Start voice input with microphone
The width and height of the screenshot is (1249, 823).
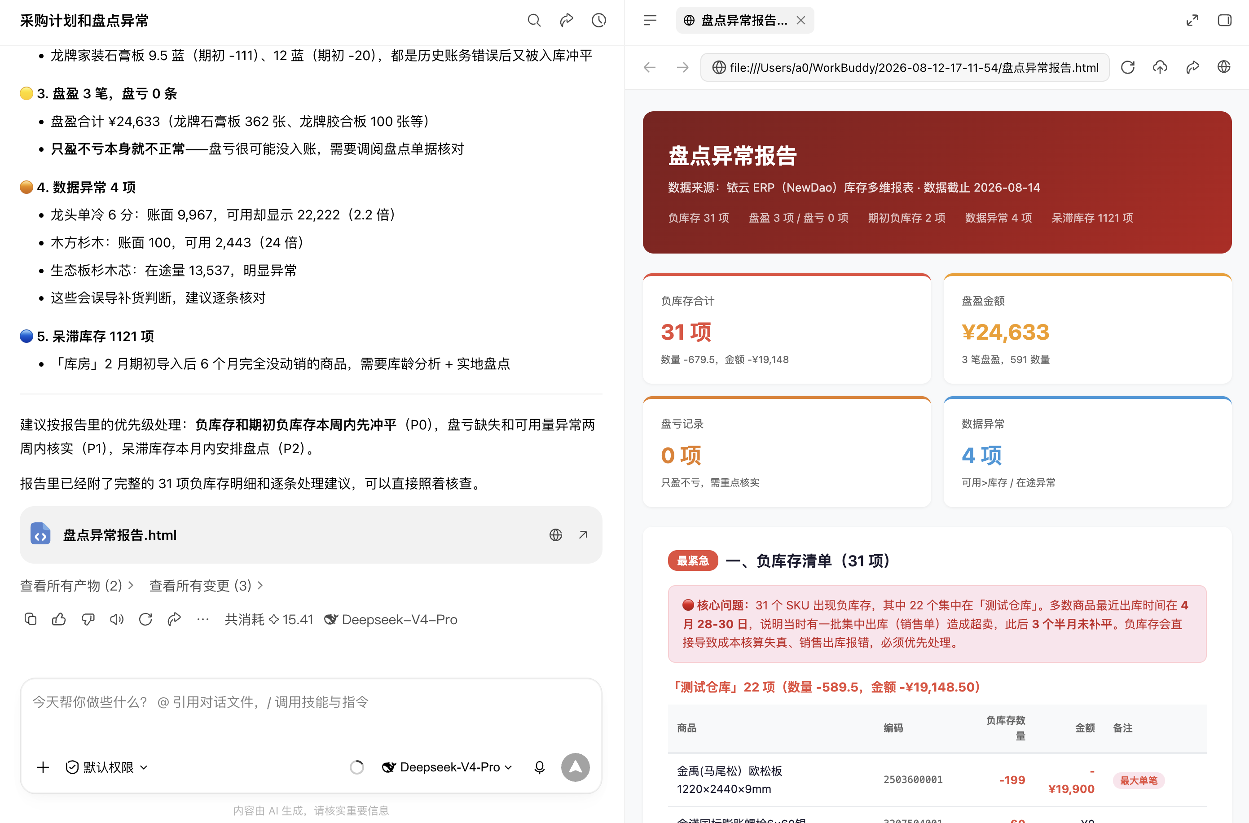click(x=539, y=767)
